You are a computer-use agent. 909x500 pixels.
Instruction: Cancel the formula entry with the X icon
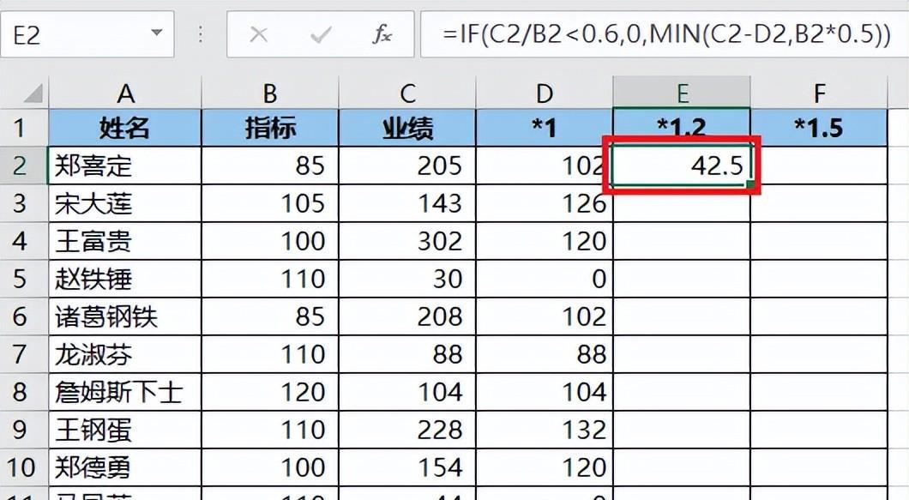tap(259, 35)
